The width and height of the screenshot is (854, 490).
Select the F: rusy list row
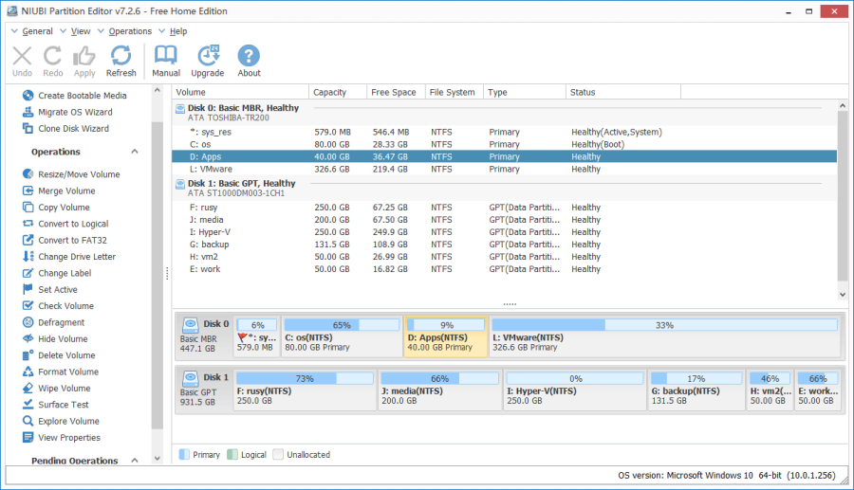pos(505,208)
